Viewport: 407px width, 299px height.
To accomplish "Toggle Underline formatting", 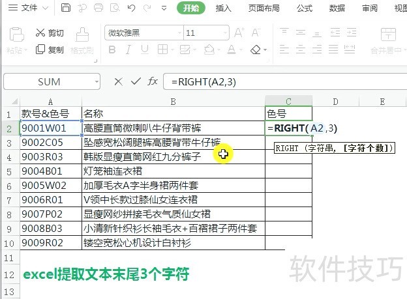I will click(145, 50).
